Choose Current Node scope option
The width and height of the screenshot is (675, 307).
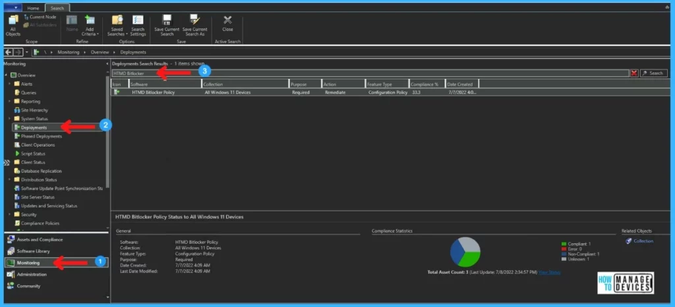[40, 16]
